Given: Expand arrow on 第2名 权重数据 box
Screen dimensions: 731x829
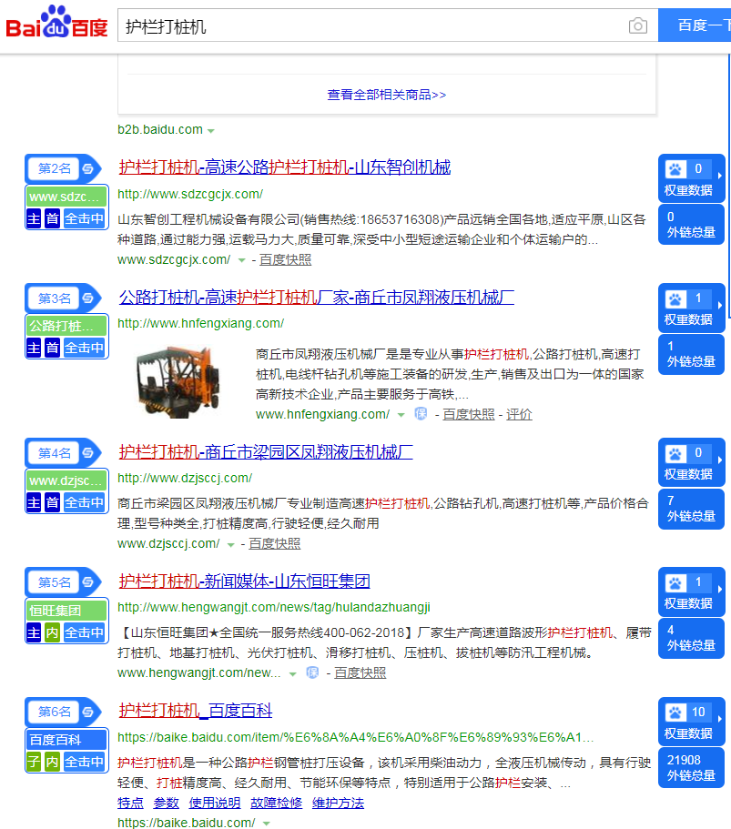Looking at the screenshot, I should click(x=719, y=175).
